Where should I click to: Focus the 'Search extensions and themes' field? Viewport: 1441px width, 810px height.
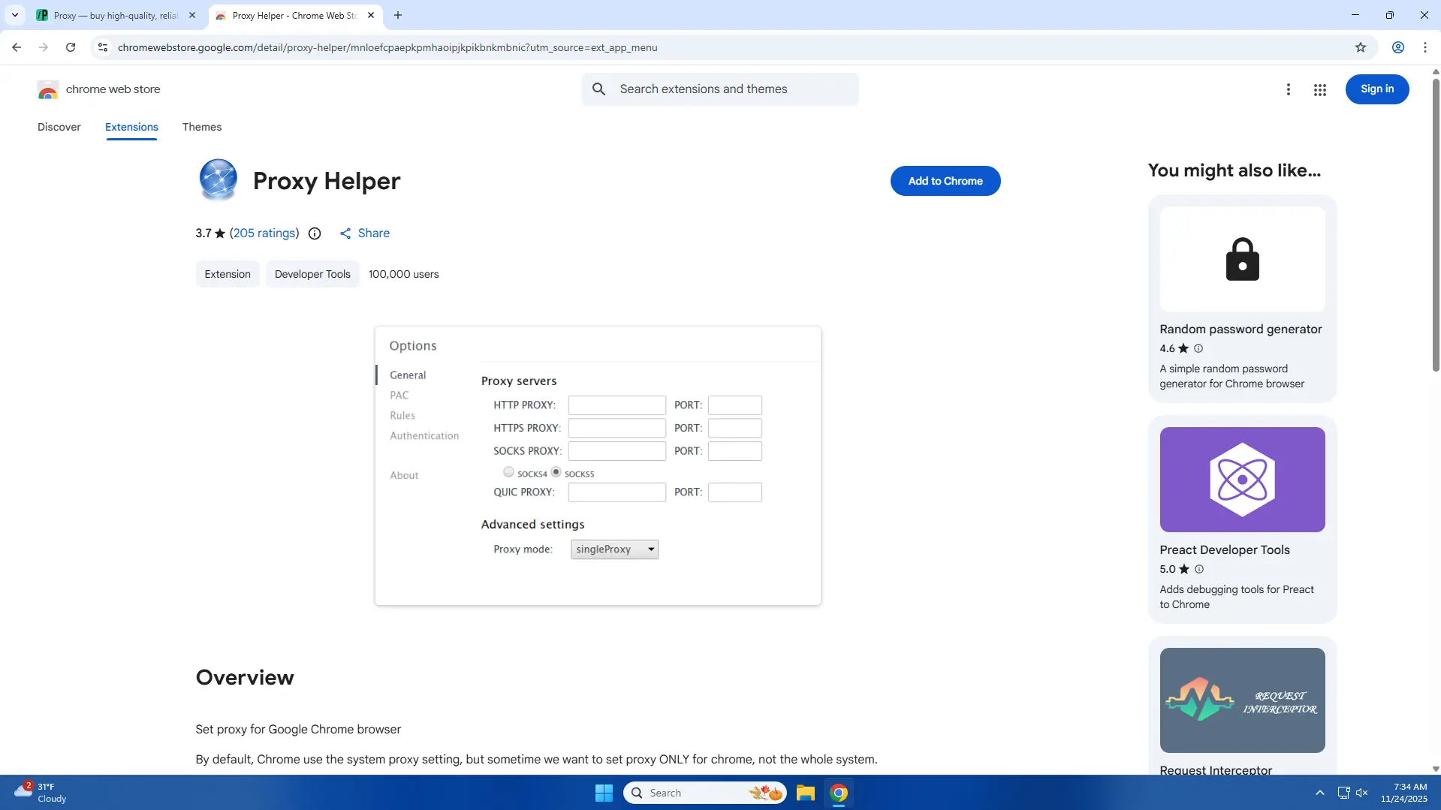pos(719,89)
